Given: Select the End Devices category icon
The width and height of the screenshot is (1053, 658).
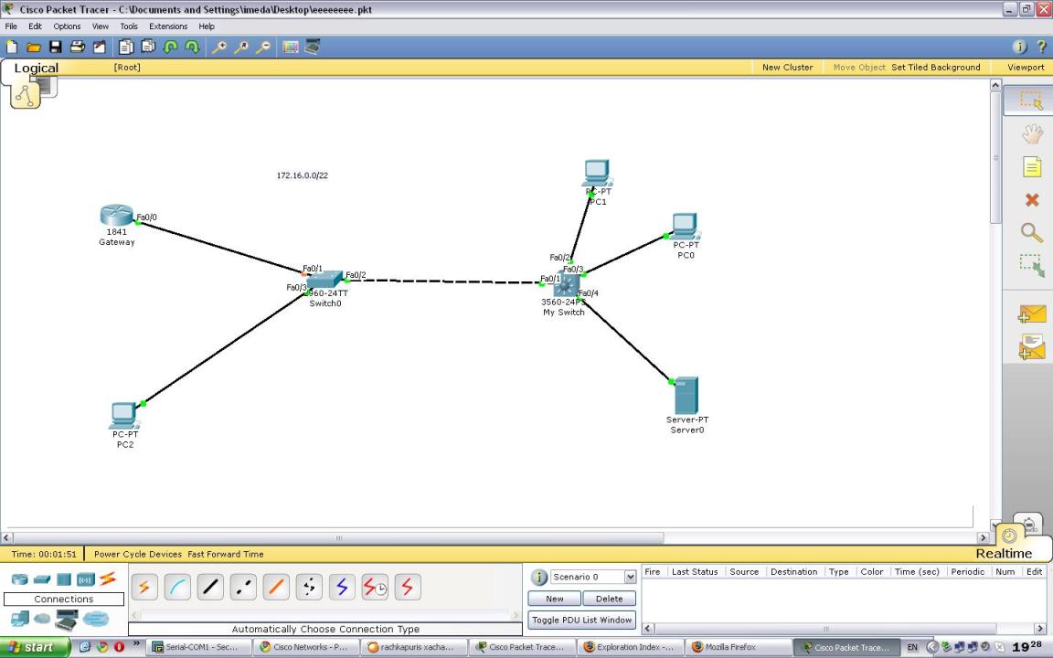Looking at the screenshot, I should pyautogui.click(x=19, y=619).
